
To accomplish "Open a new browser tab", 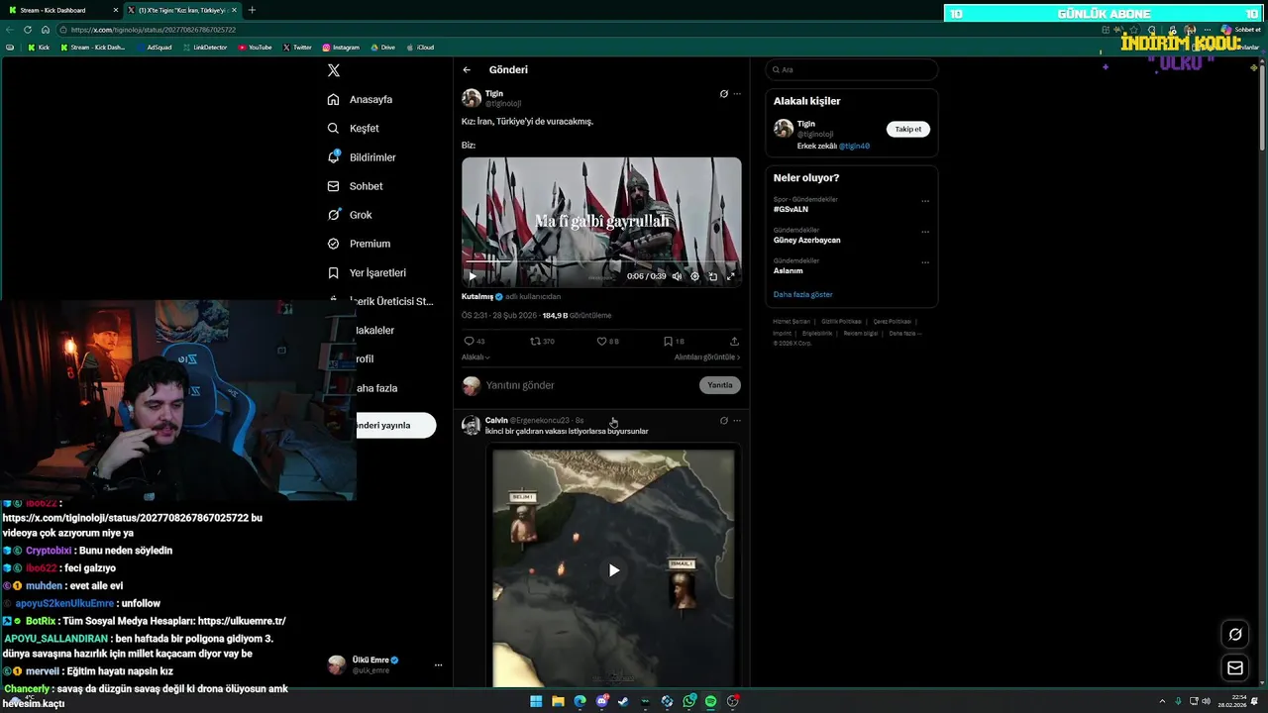I will 252,10.
